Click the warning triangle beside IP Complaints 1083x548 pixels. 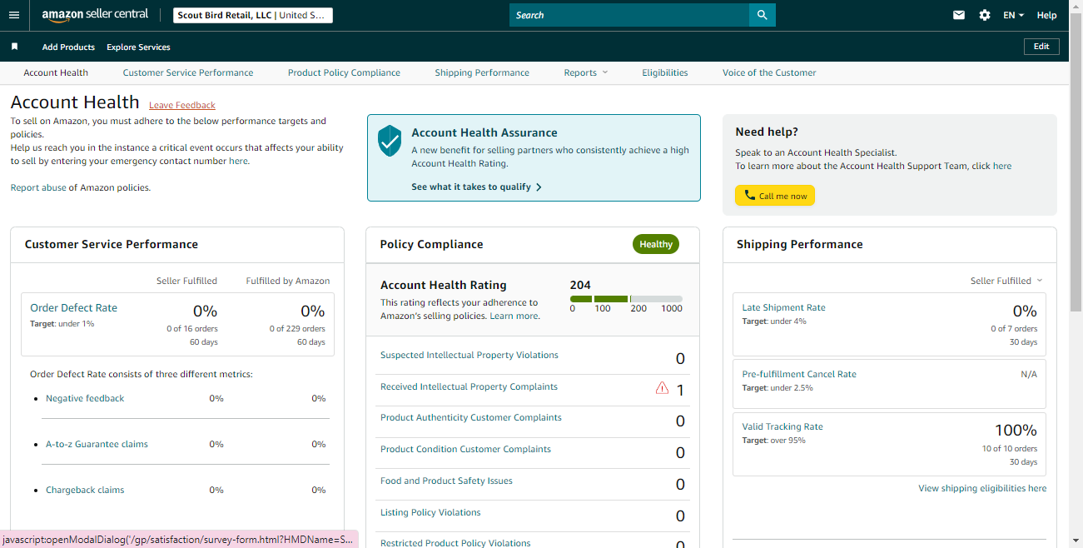tap(662, 387)
